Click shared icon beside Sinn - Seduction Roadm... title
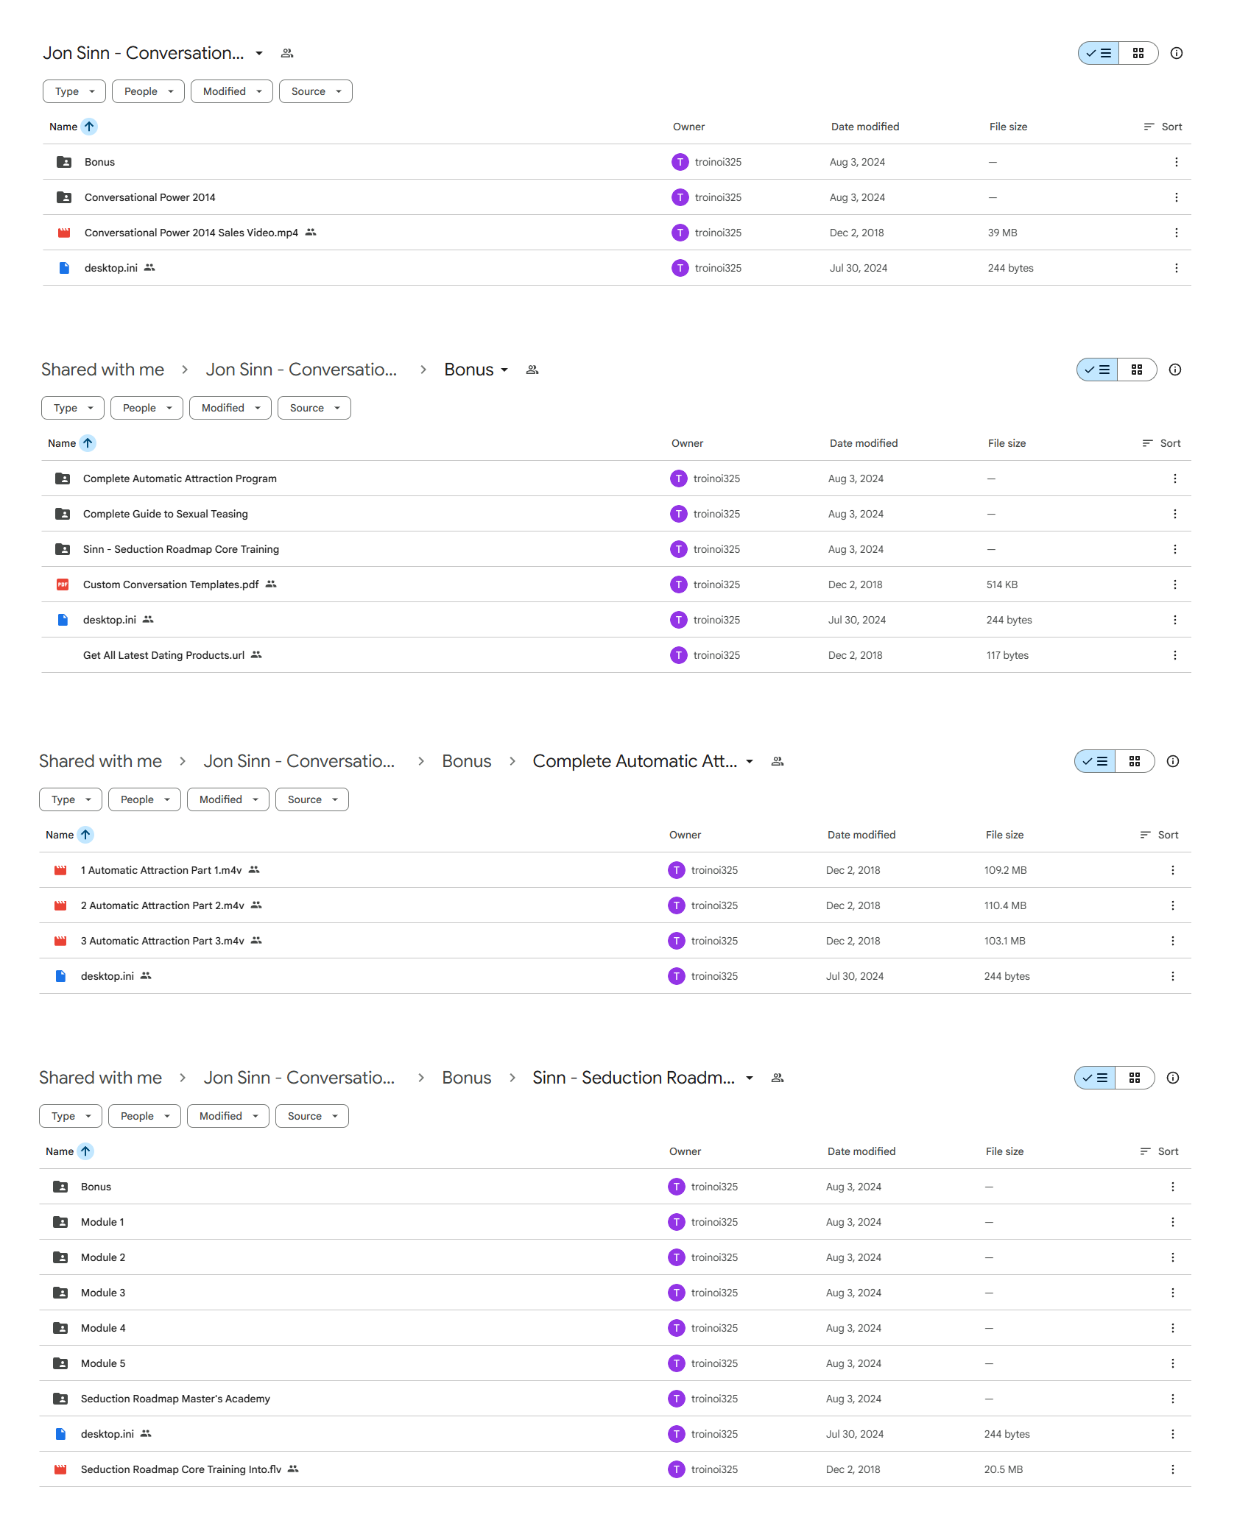 click(778, 1078)
